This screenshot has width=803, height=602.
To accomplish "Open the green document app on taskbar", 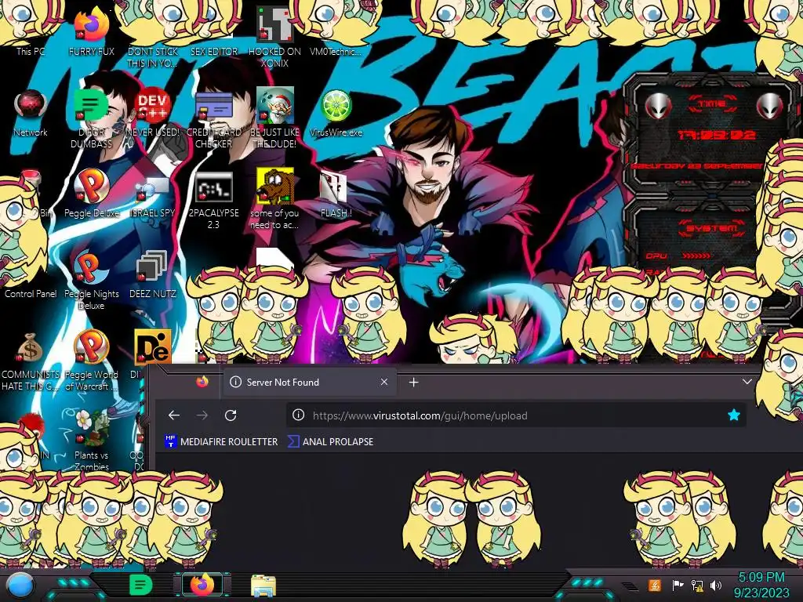I will pyautogui.click(x=140, y=585).
